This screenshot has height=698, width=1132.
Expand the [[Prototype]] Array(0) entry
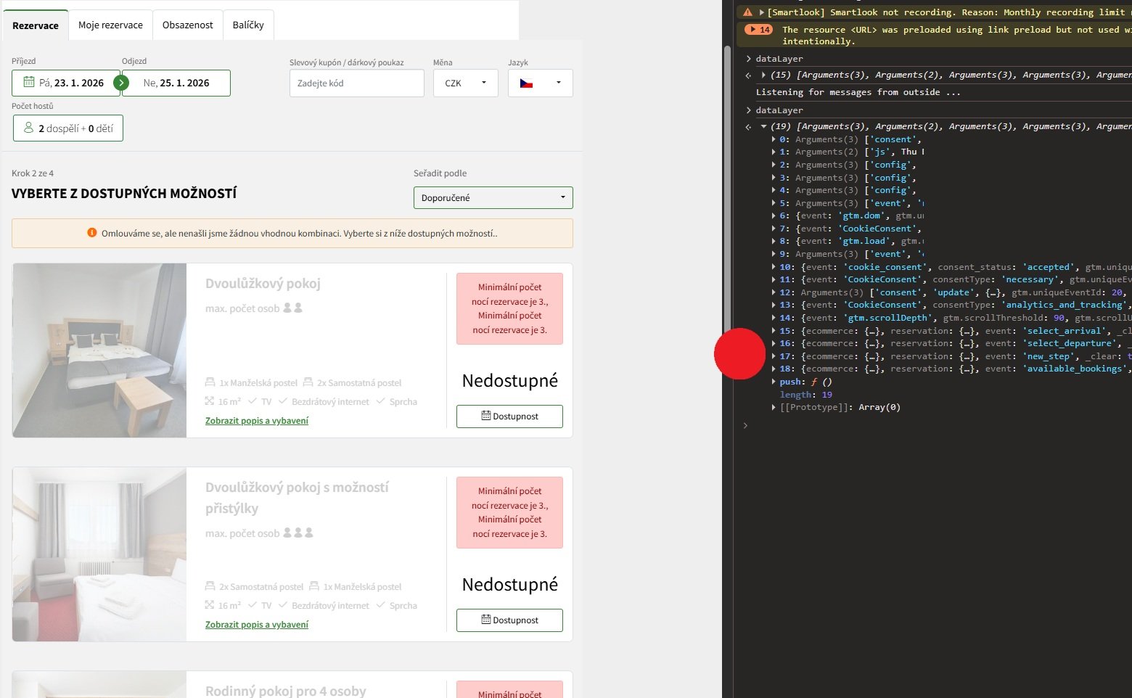774,408
